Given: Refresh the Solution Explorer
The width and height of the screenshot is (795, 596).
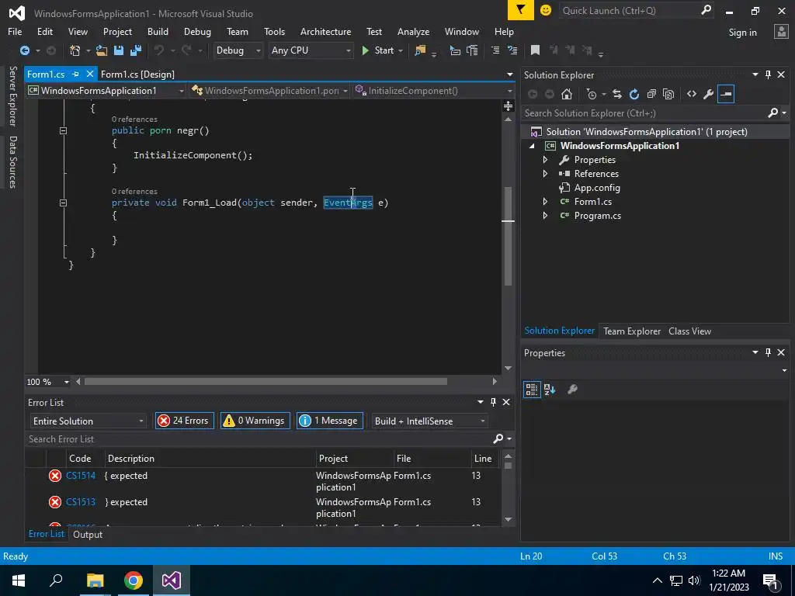Looking at the screenshot, I should click(x=634, y=94).
